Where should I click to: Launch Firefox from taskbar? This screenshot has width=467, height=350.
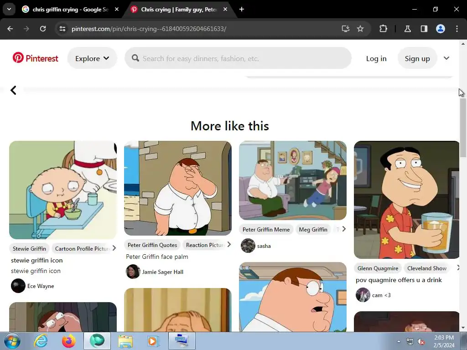tap(69, 341)
